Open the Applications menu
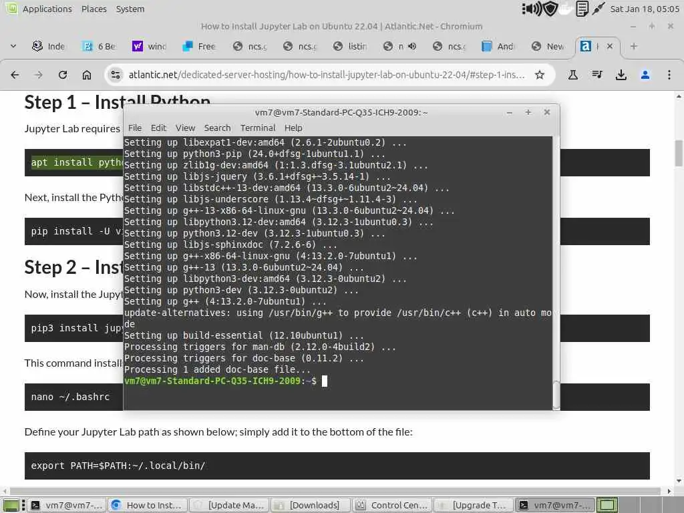 [x=47, y=9]
